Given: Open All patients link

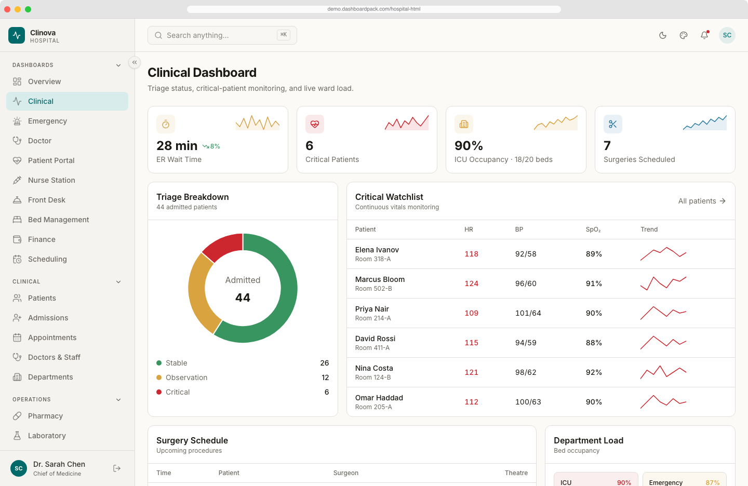Looking at the screenshot, I should tap(702, 201).
